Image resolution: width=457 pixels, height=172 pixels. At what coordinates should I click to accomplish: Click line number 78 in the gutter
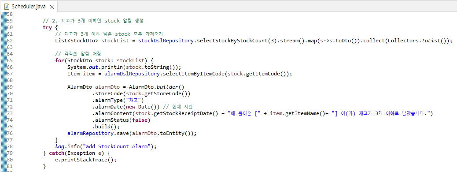click(10, 146)
